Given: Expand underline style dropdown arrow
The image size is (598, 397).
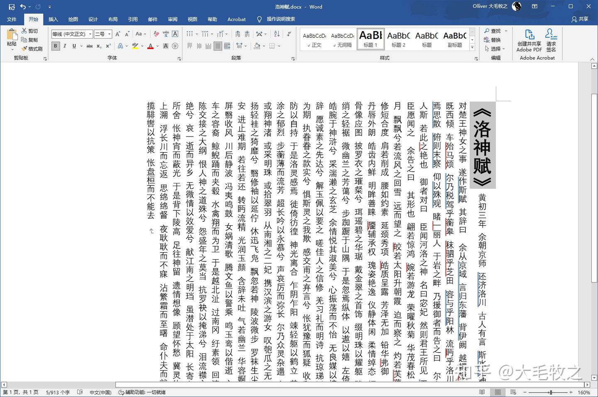Looking at the screenshot, I should click(x=81, y=46).
